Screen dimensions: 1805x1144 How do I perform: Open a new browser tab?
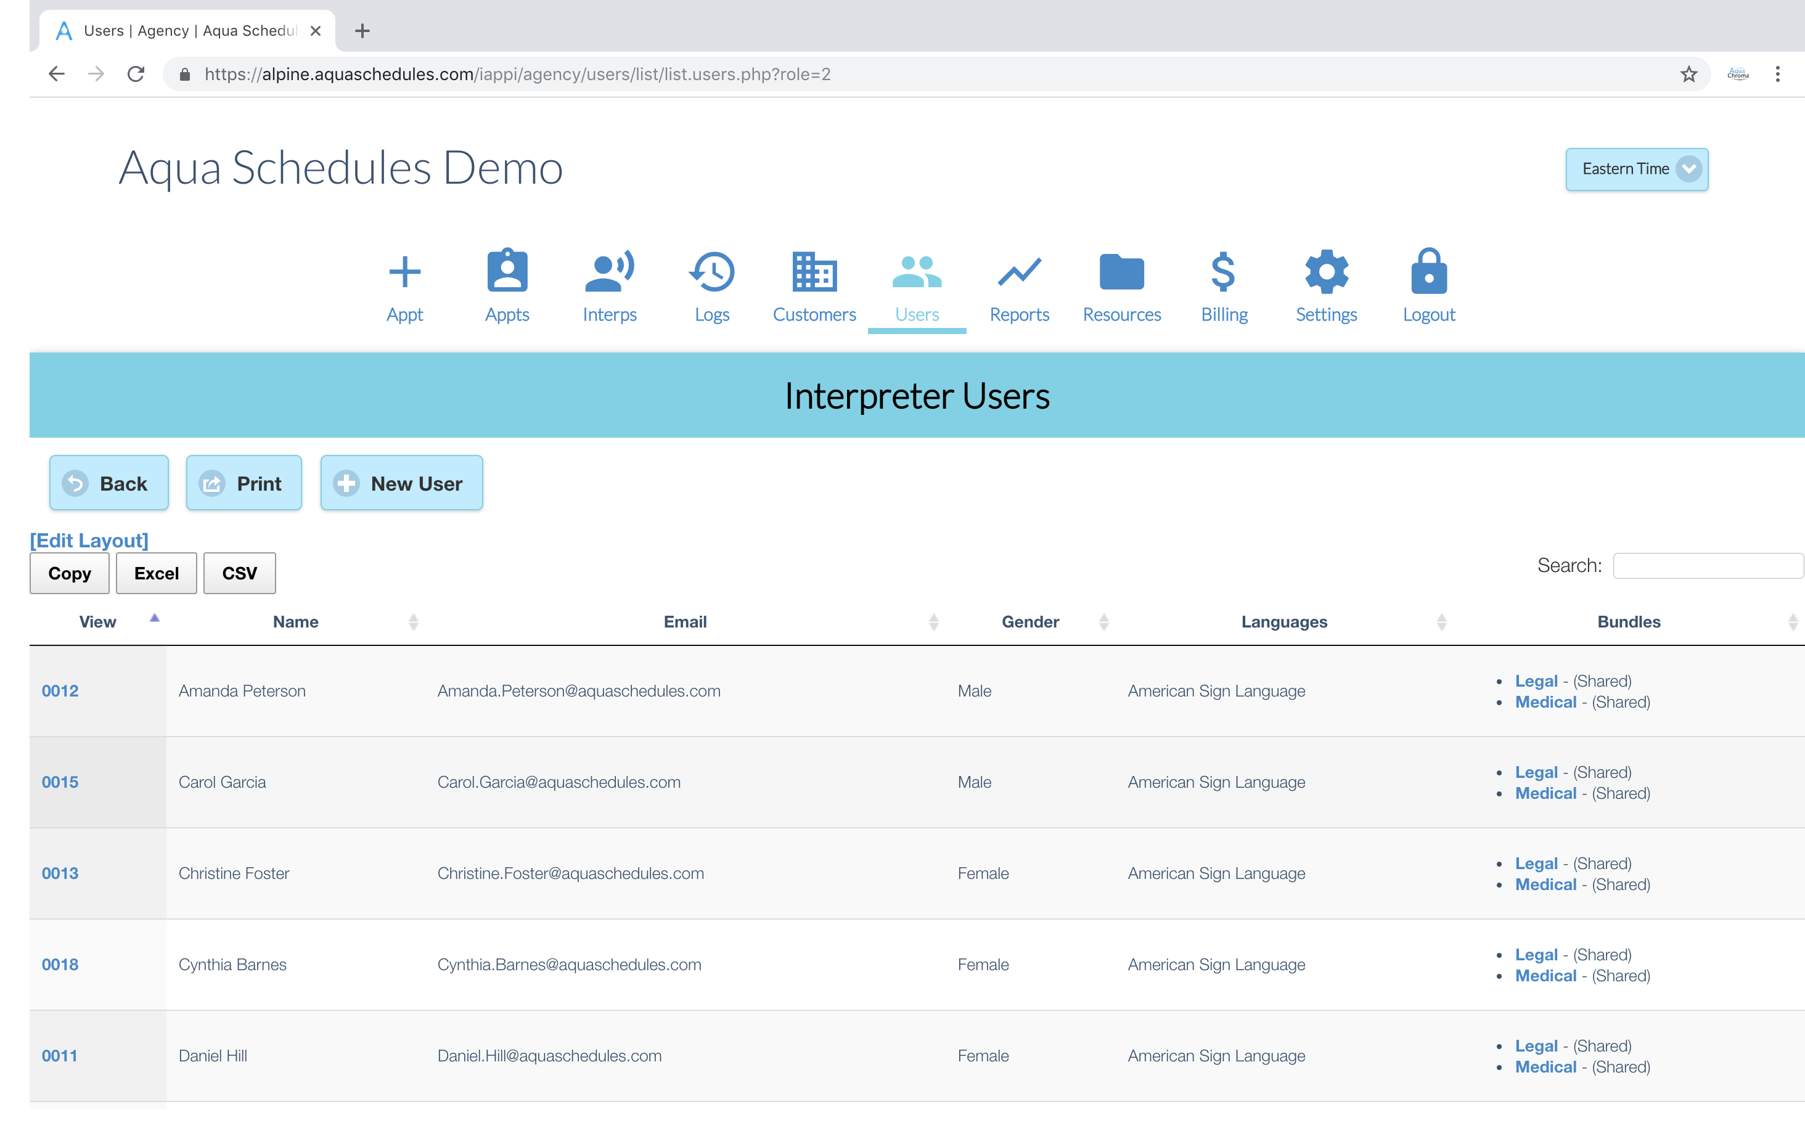pos(362,31)
